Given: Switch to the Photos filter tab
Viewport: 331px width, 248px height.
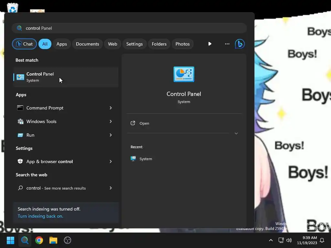Looking at the screenshot, I should (x=183, y=44).
